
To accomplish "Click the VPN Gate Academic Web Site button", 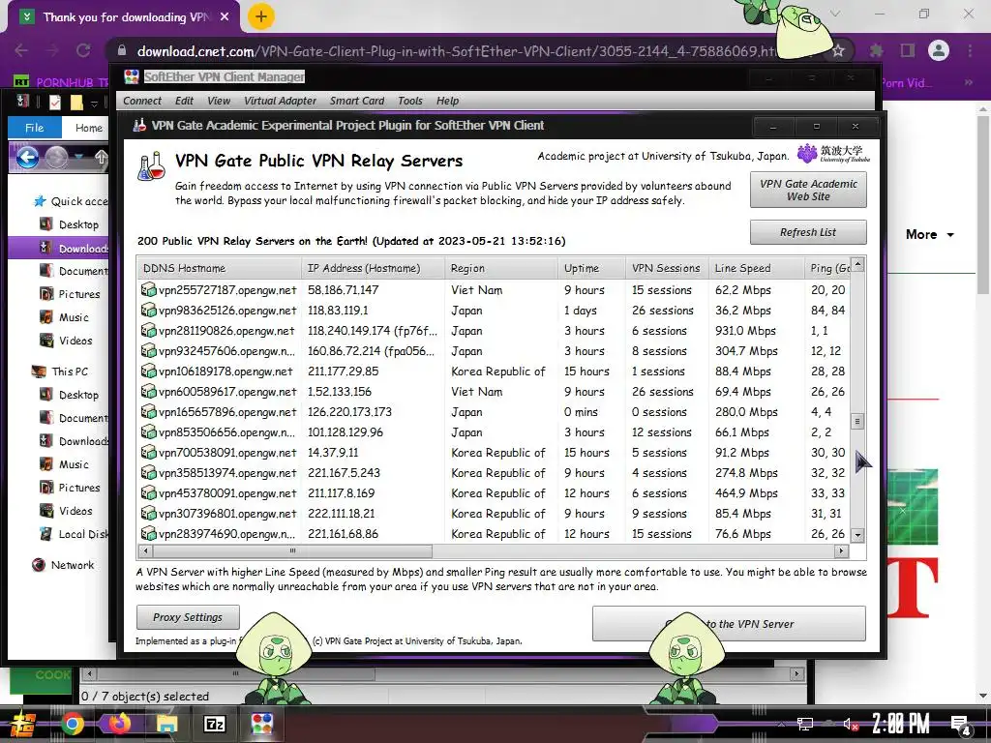I will pos(808,190).
